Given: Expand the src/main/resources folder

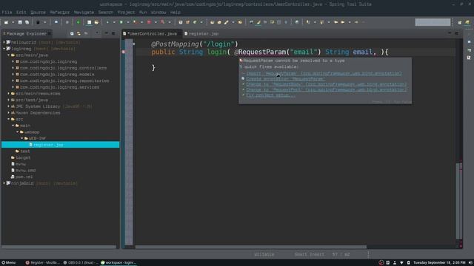Looking at the screenshot, I should coord(8,94).
